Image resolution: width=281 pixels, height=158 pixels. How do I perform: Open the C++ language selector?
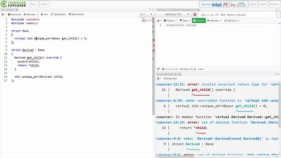point(146,14)
